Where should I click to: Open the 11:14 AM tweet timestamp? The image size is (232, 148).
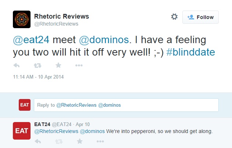[38, 77]
